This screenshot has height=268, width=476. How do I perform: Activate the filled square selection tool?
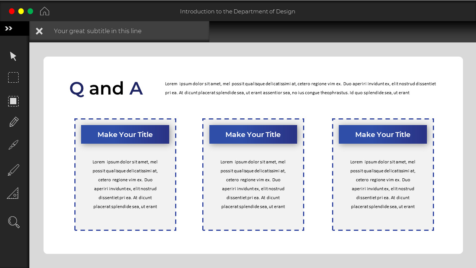[13, 101]
